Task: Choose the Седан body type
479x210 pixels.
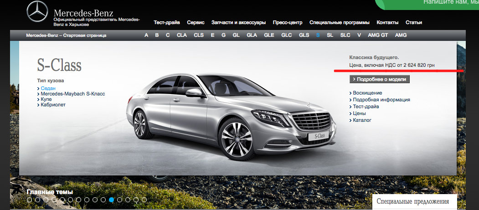Action: click(x=48, y=88)
